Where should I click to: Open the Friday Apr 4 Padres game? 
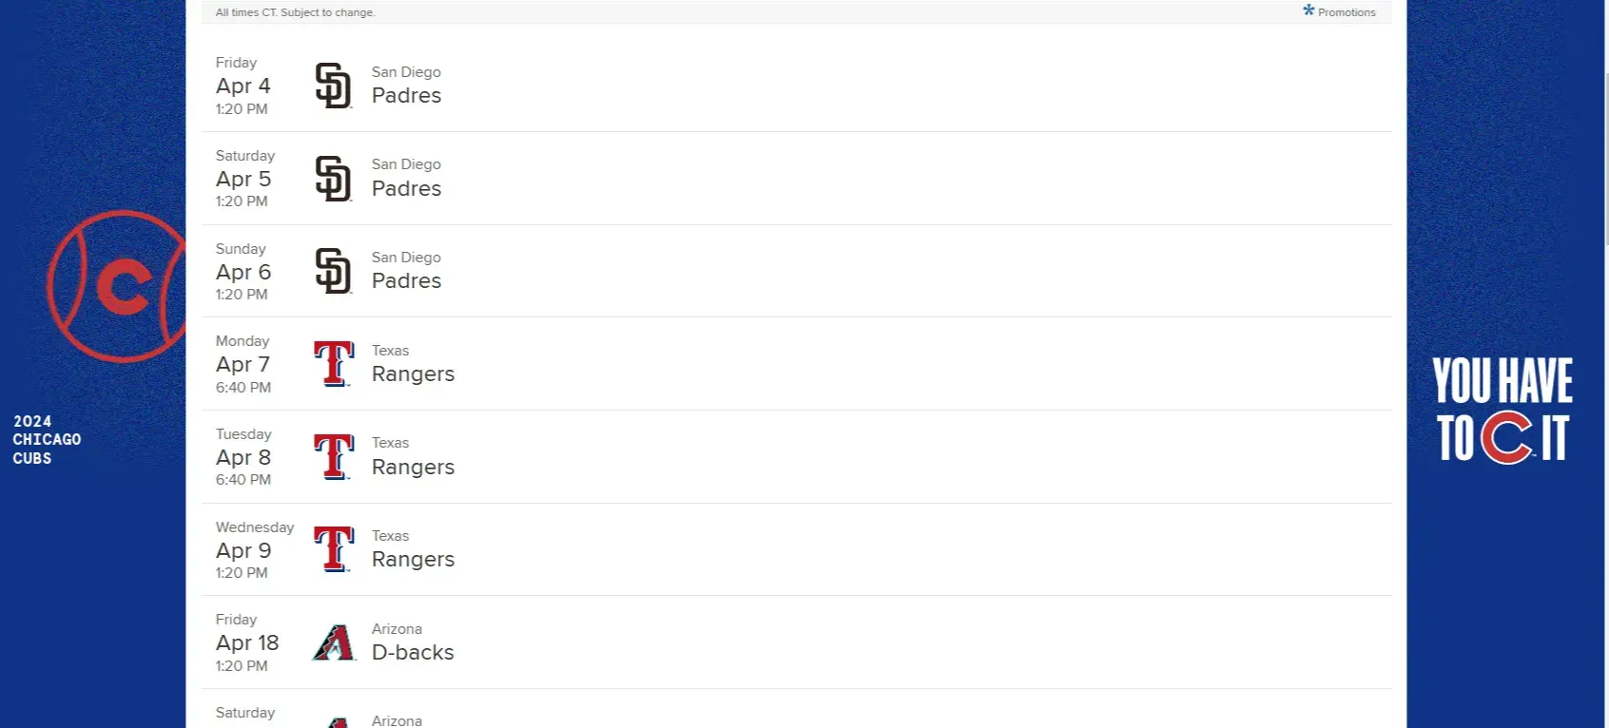tap(797, 86)
